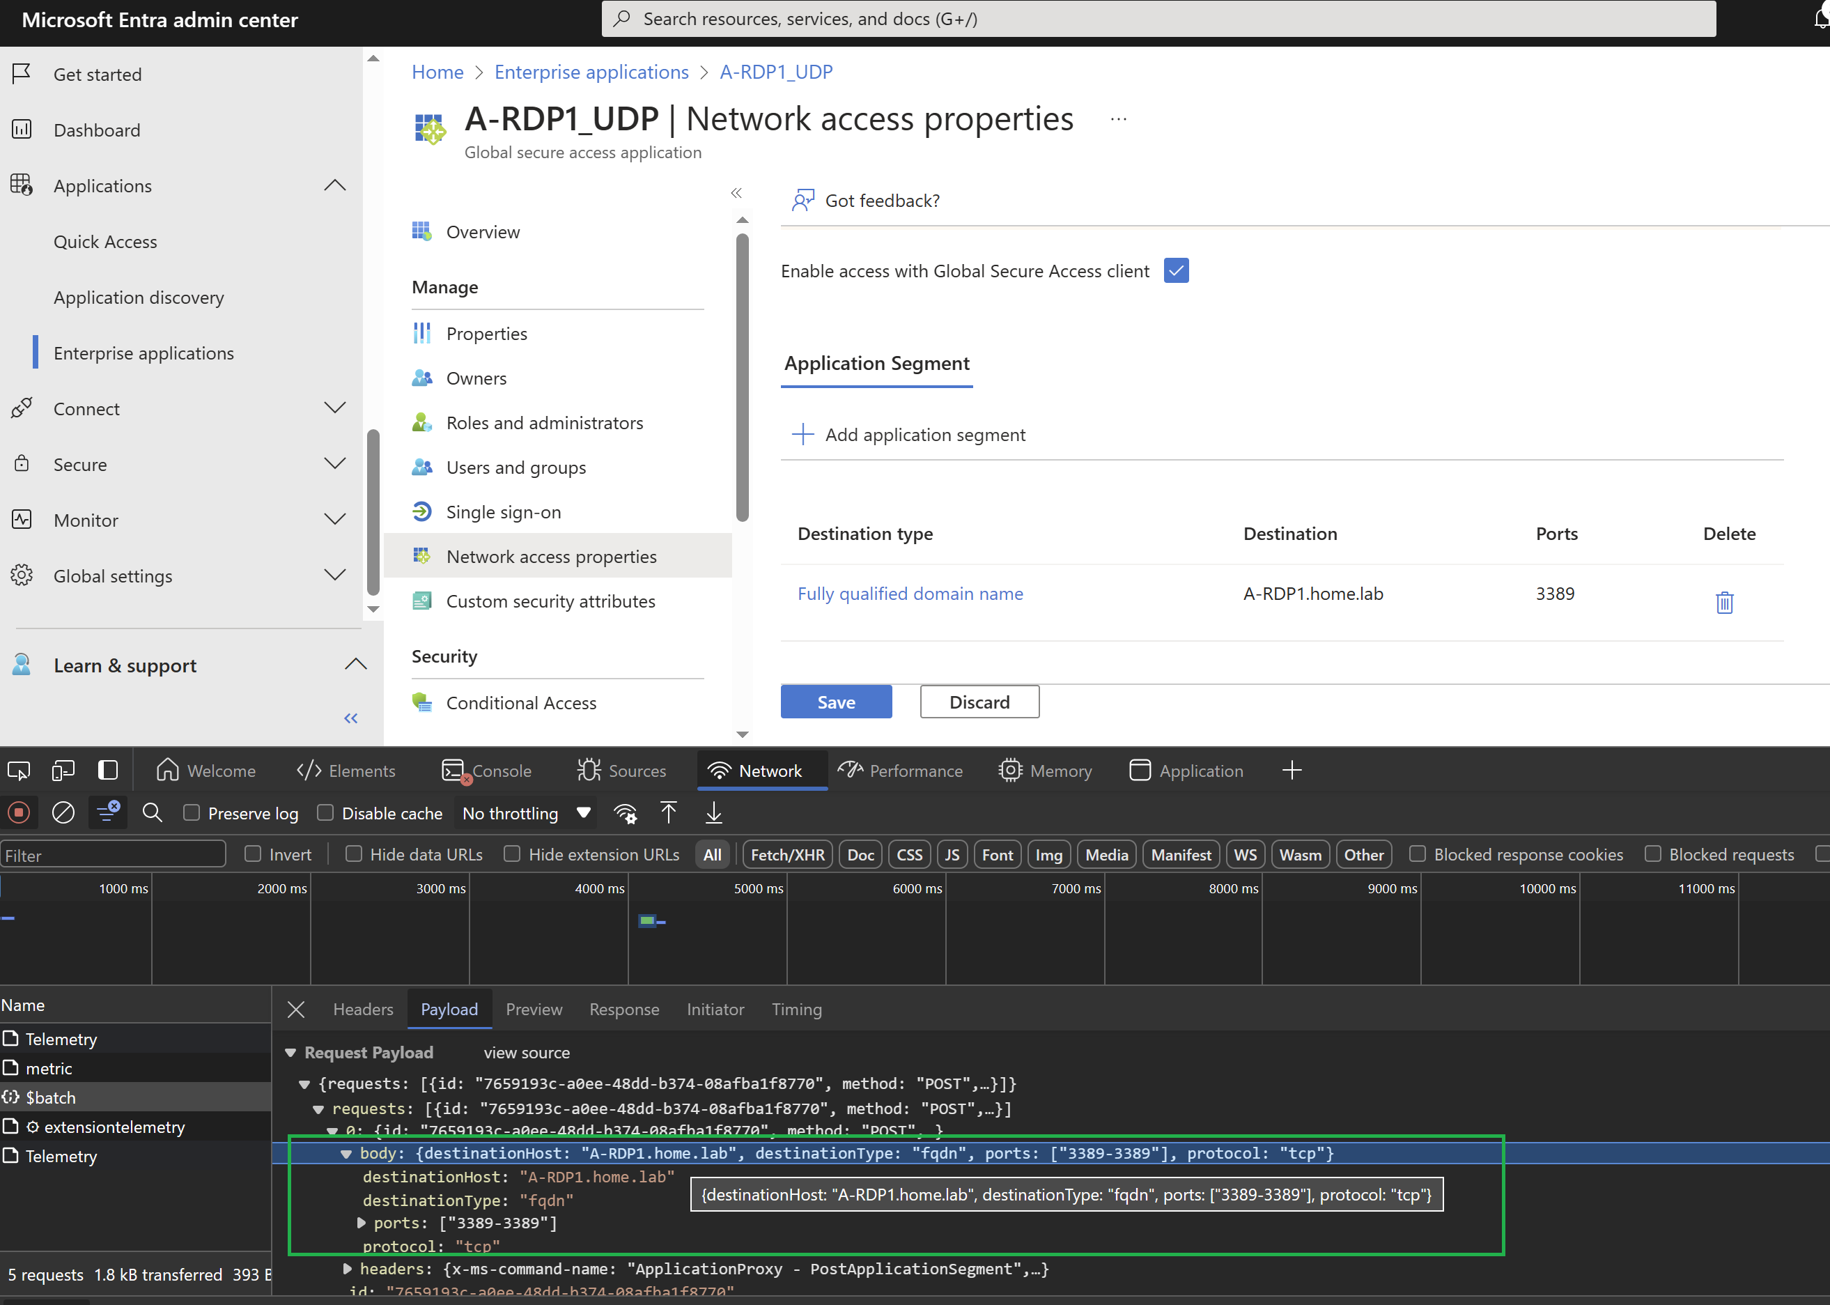Click the Dashboard chart icon
This screenshot has height=1305, width=1830.
[22, 130]
